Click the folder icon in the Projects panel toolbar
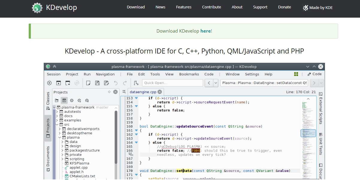Viewport: 360px width, 180px height. 57,100
